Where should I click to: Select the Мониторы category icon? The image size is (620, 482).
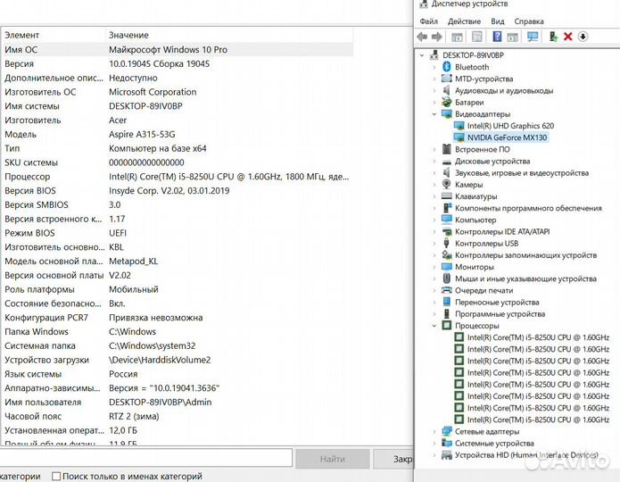446,267
